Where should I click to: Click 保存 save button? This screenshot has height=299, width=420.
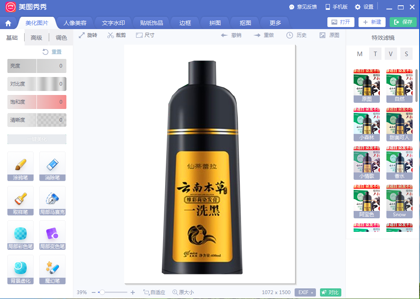(x=403, y=22)
